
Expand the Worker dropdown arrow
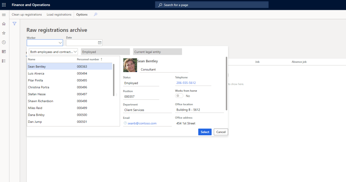pyautogui.click(x=60, y=43)
